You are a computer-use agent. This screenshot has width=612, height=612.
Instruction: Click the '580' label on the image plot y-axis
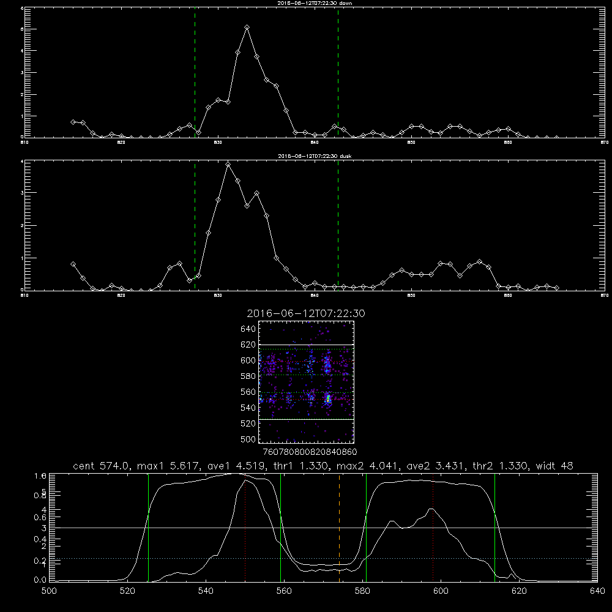pos(248,376)
